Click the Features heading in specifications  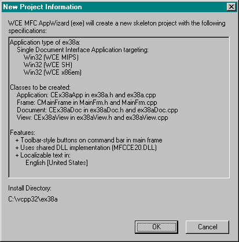23,133
